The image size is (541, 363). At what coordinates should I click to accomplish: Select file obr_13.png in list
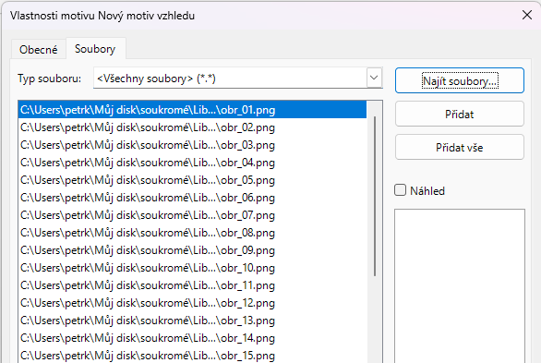(x=193, y=321)
